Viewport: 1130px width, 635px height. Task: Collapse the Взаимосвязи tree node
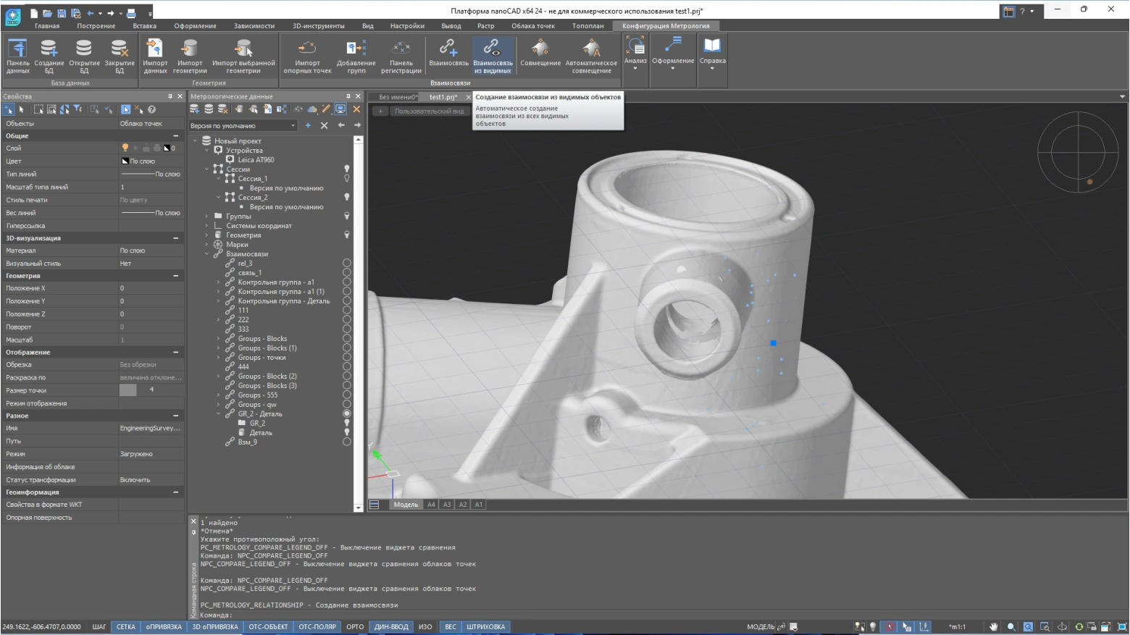pyautogui.click(x=207, y=254)
